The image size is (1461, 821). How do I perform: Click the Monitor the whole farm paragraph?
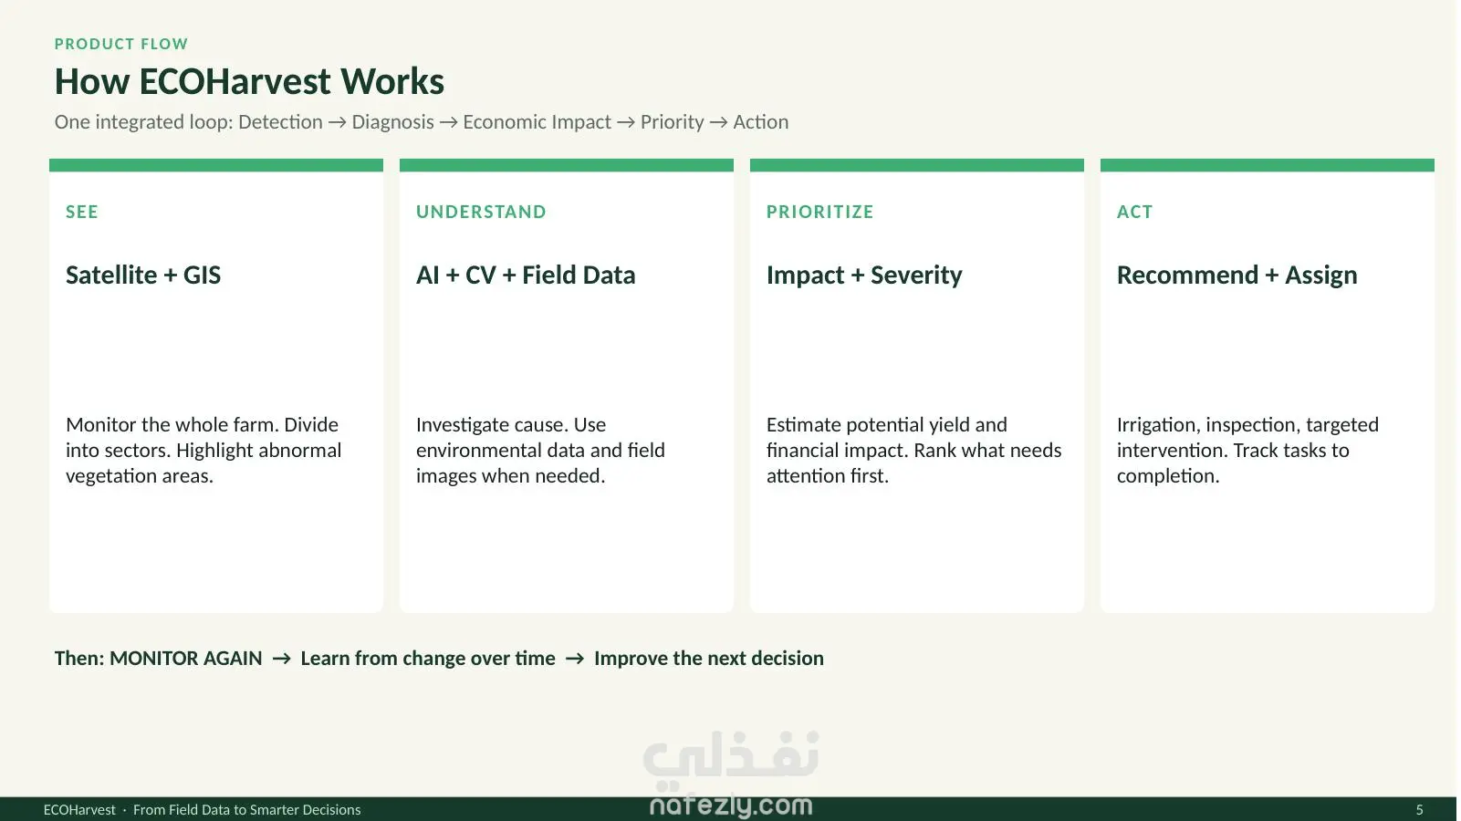203,450
